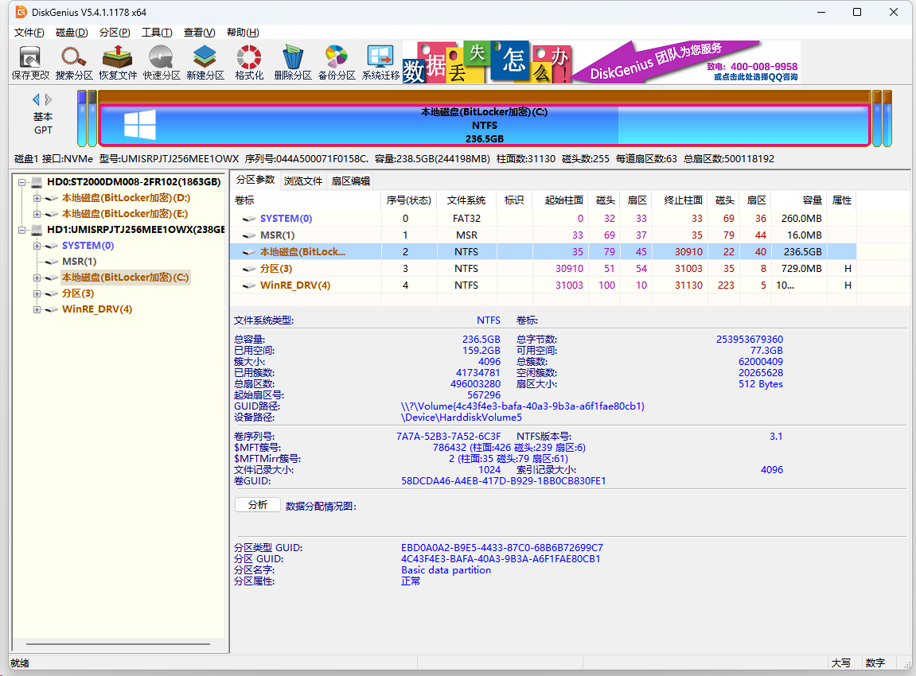Click the 属性 column header

pyautogui.click(x=841, y=200)
